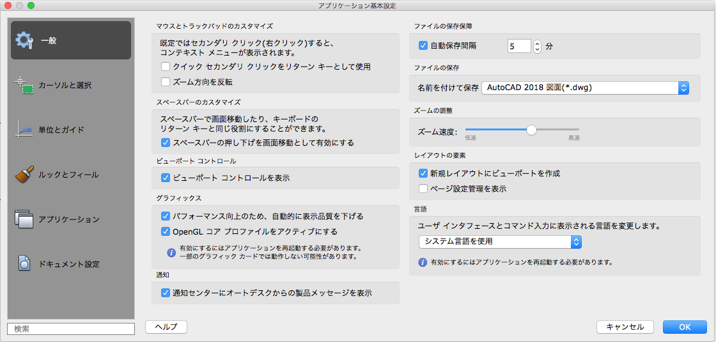
Task: Click the crosshair icon for カーソルと選択
Action: [x=24, y=86]
